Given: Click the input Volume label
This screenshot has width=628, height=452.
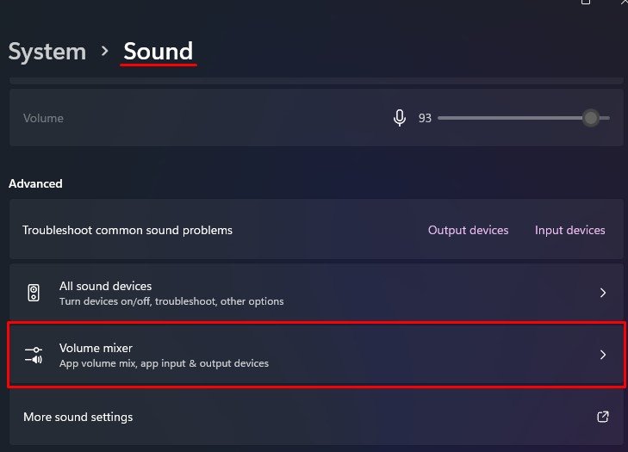Looking at the screenshot, I should pos(43,118).
